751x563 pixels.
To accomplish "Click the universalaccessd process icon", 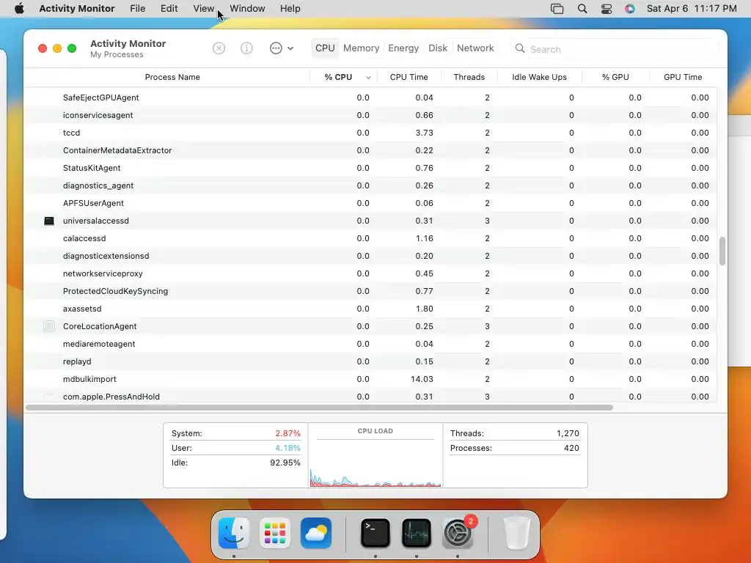I will click(x=49, y=221).
